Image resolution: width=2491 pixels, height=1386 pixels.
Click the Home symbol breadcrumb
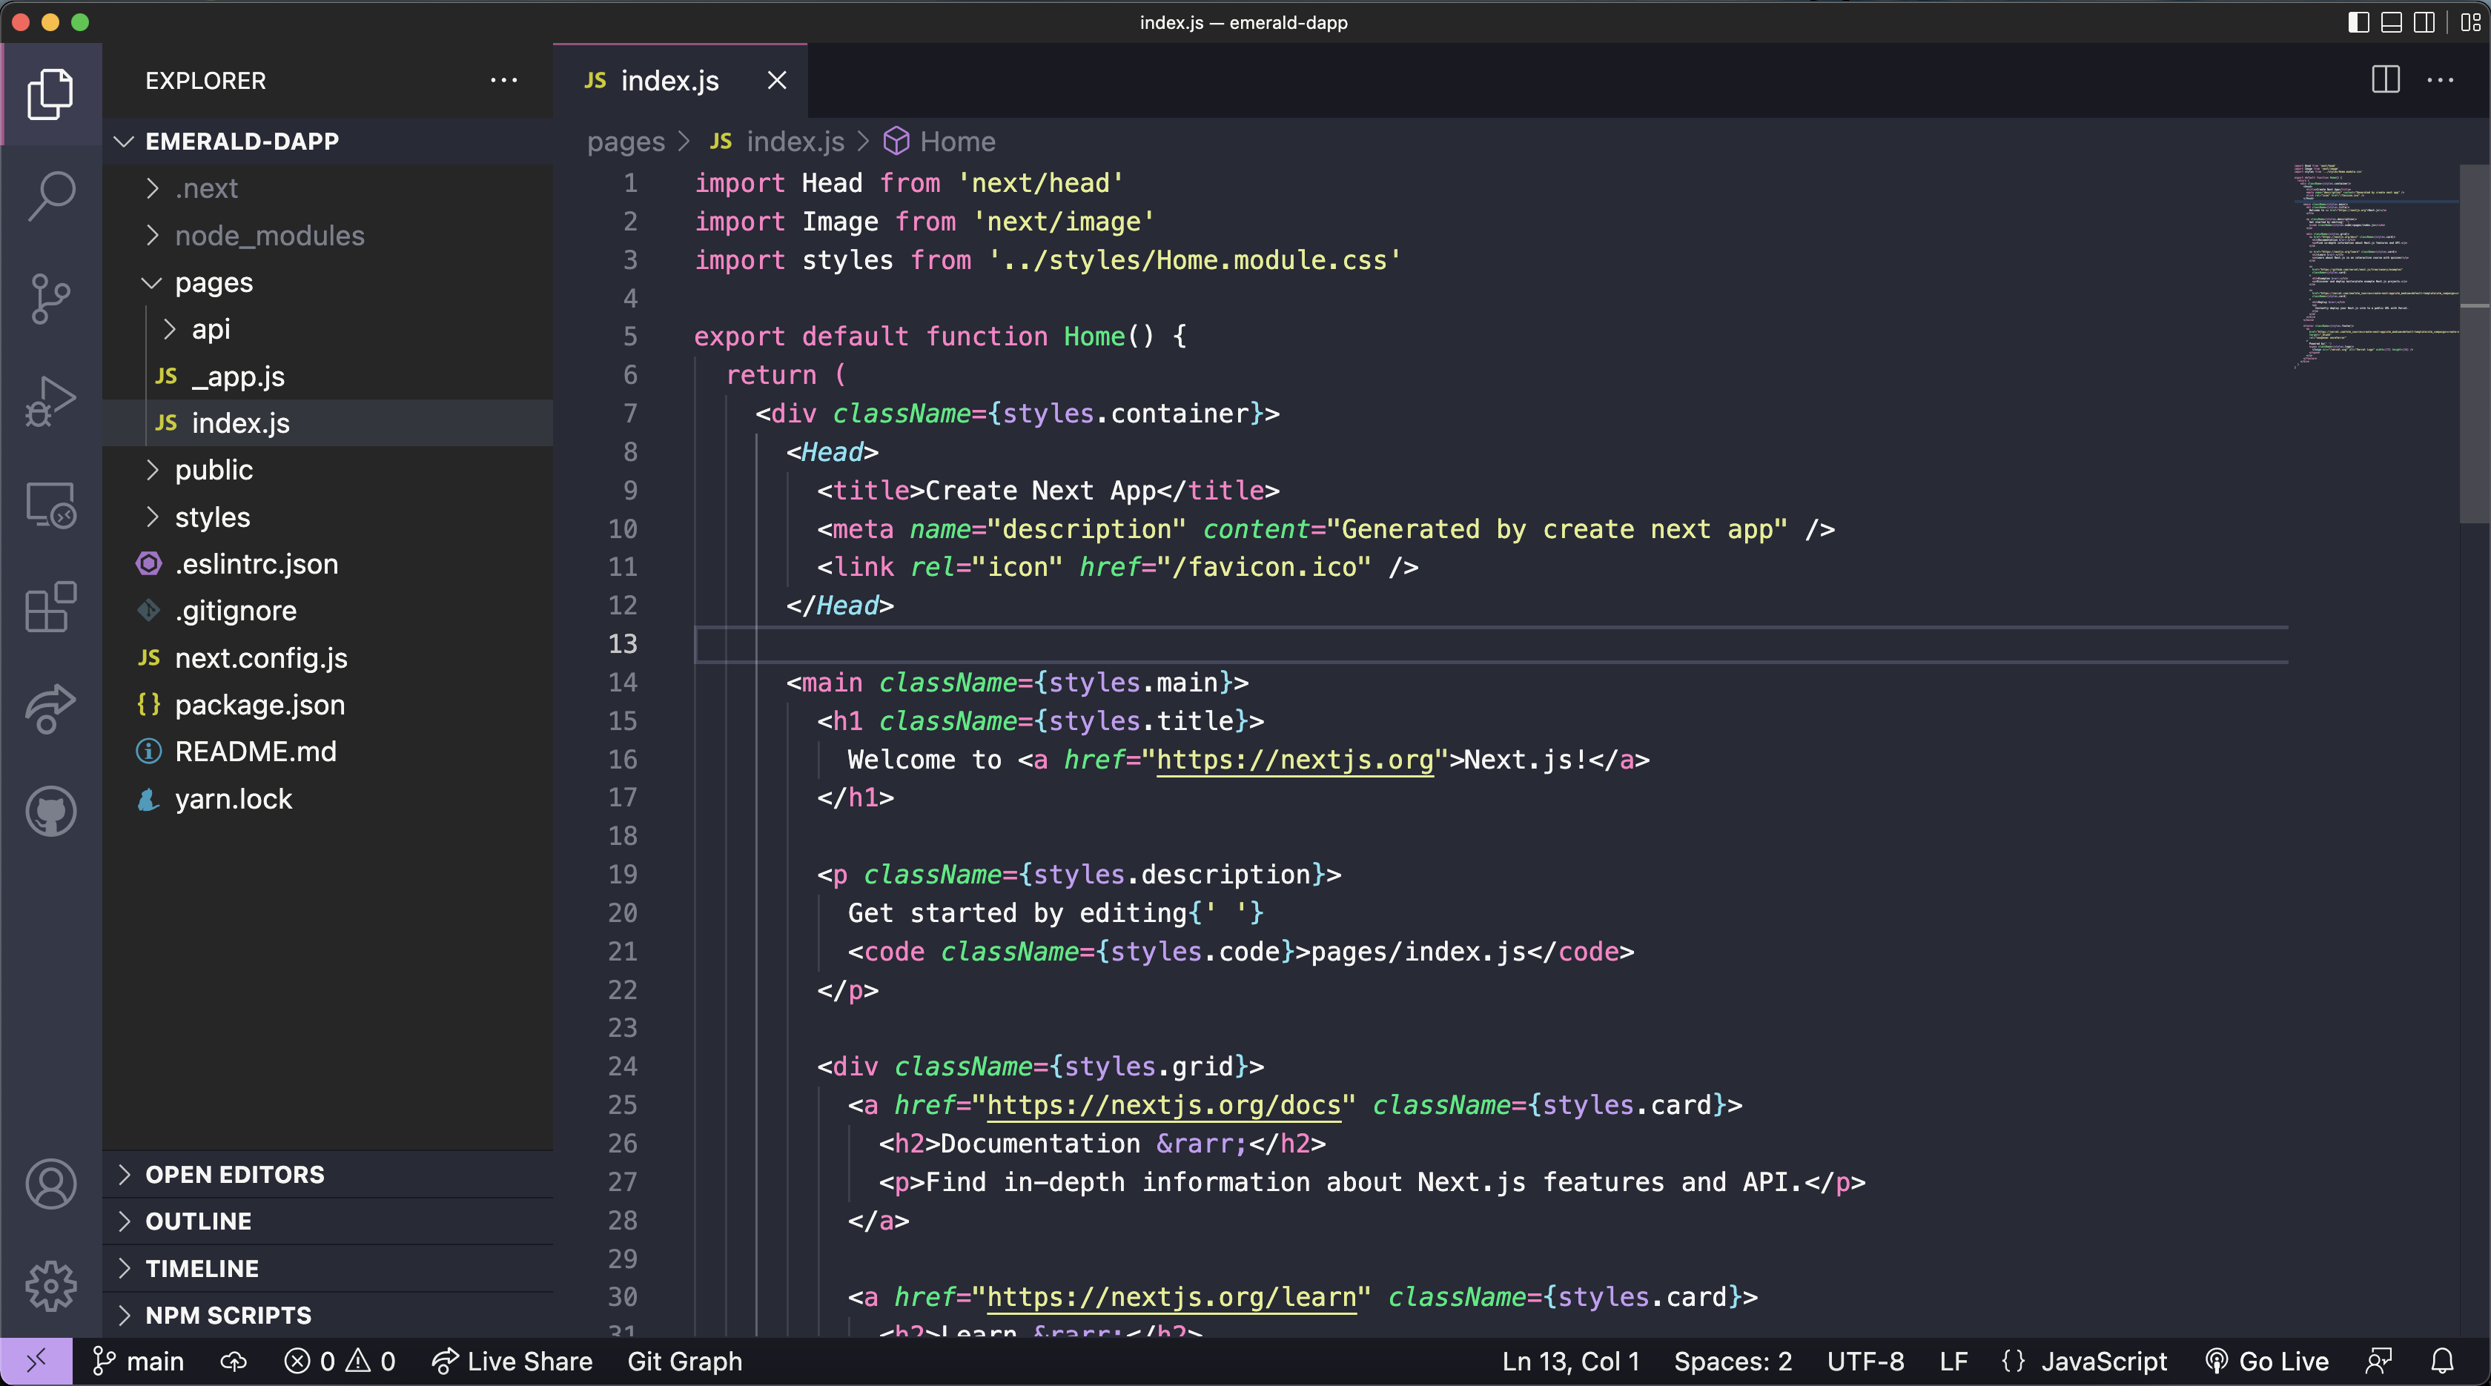point(939,141)
